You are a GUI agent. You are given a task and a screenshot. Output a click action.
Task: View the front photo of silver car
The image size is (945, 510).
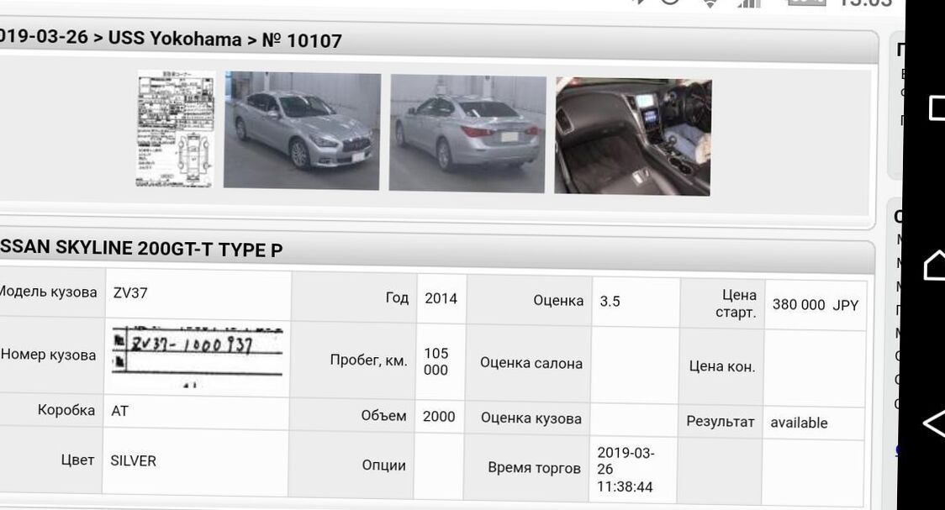tap(302, 131)
